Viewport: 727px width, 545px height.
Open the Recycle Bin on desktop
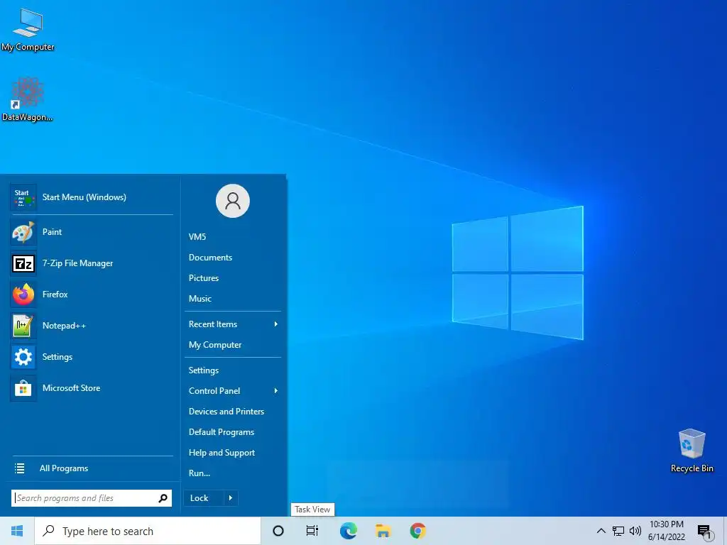(x=692, y=450)
